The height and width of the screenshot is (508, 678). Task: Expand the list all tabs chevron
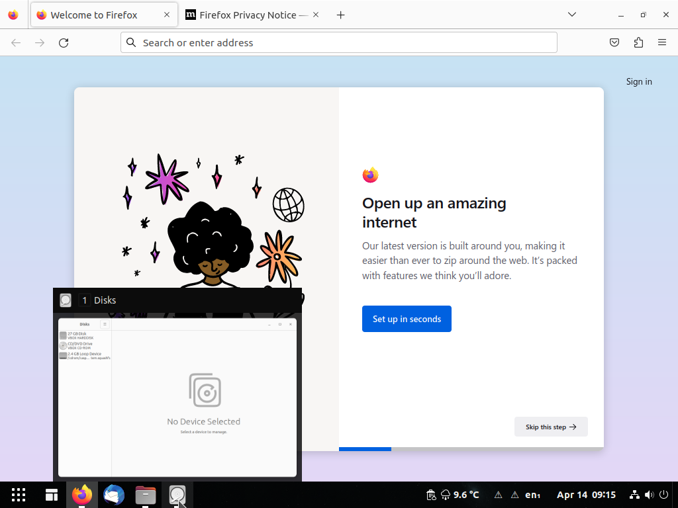click(571, 15)
